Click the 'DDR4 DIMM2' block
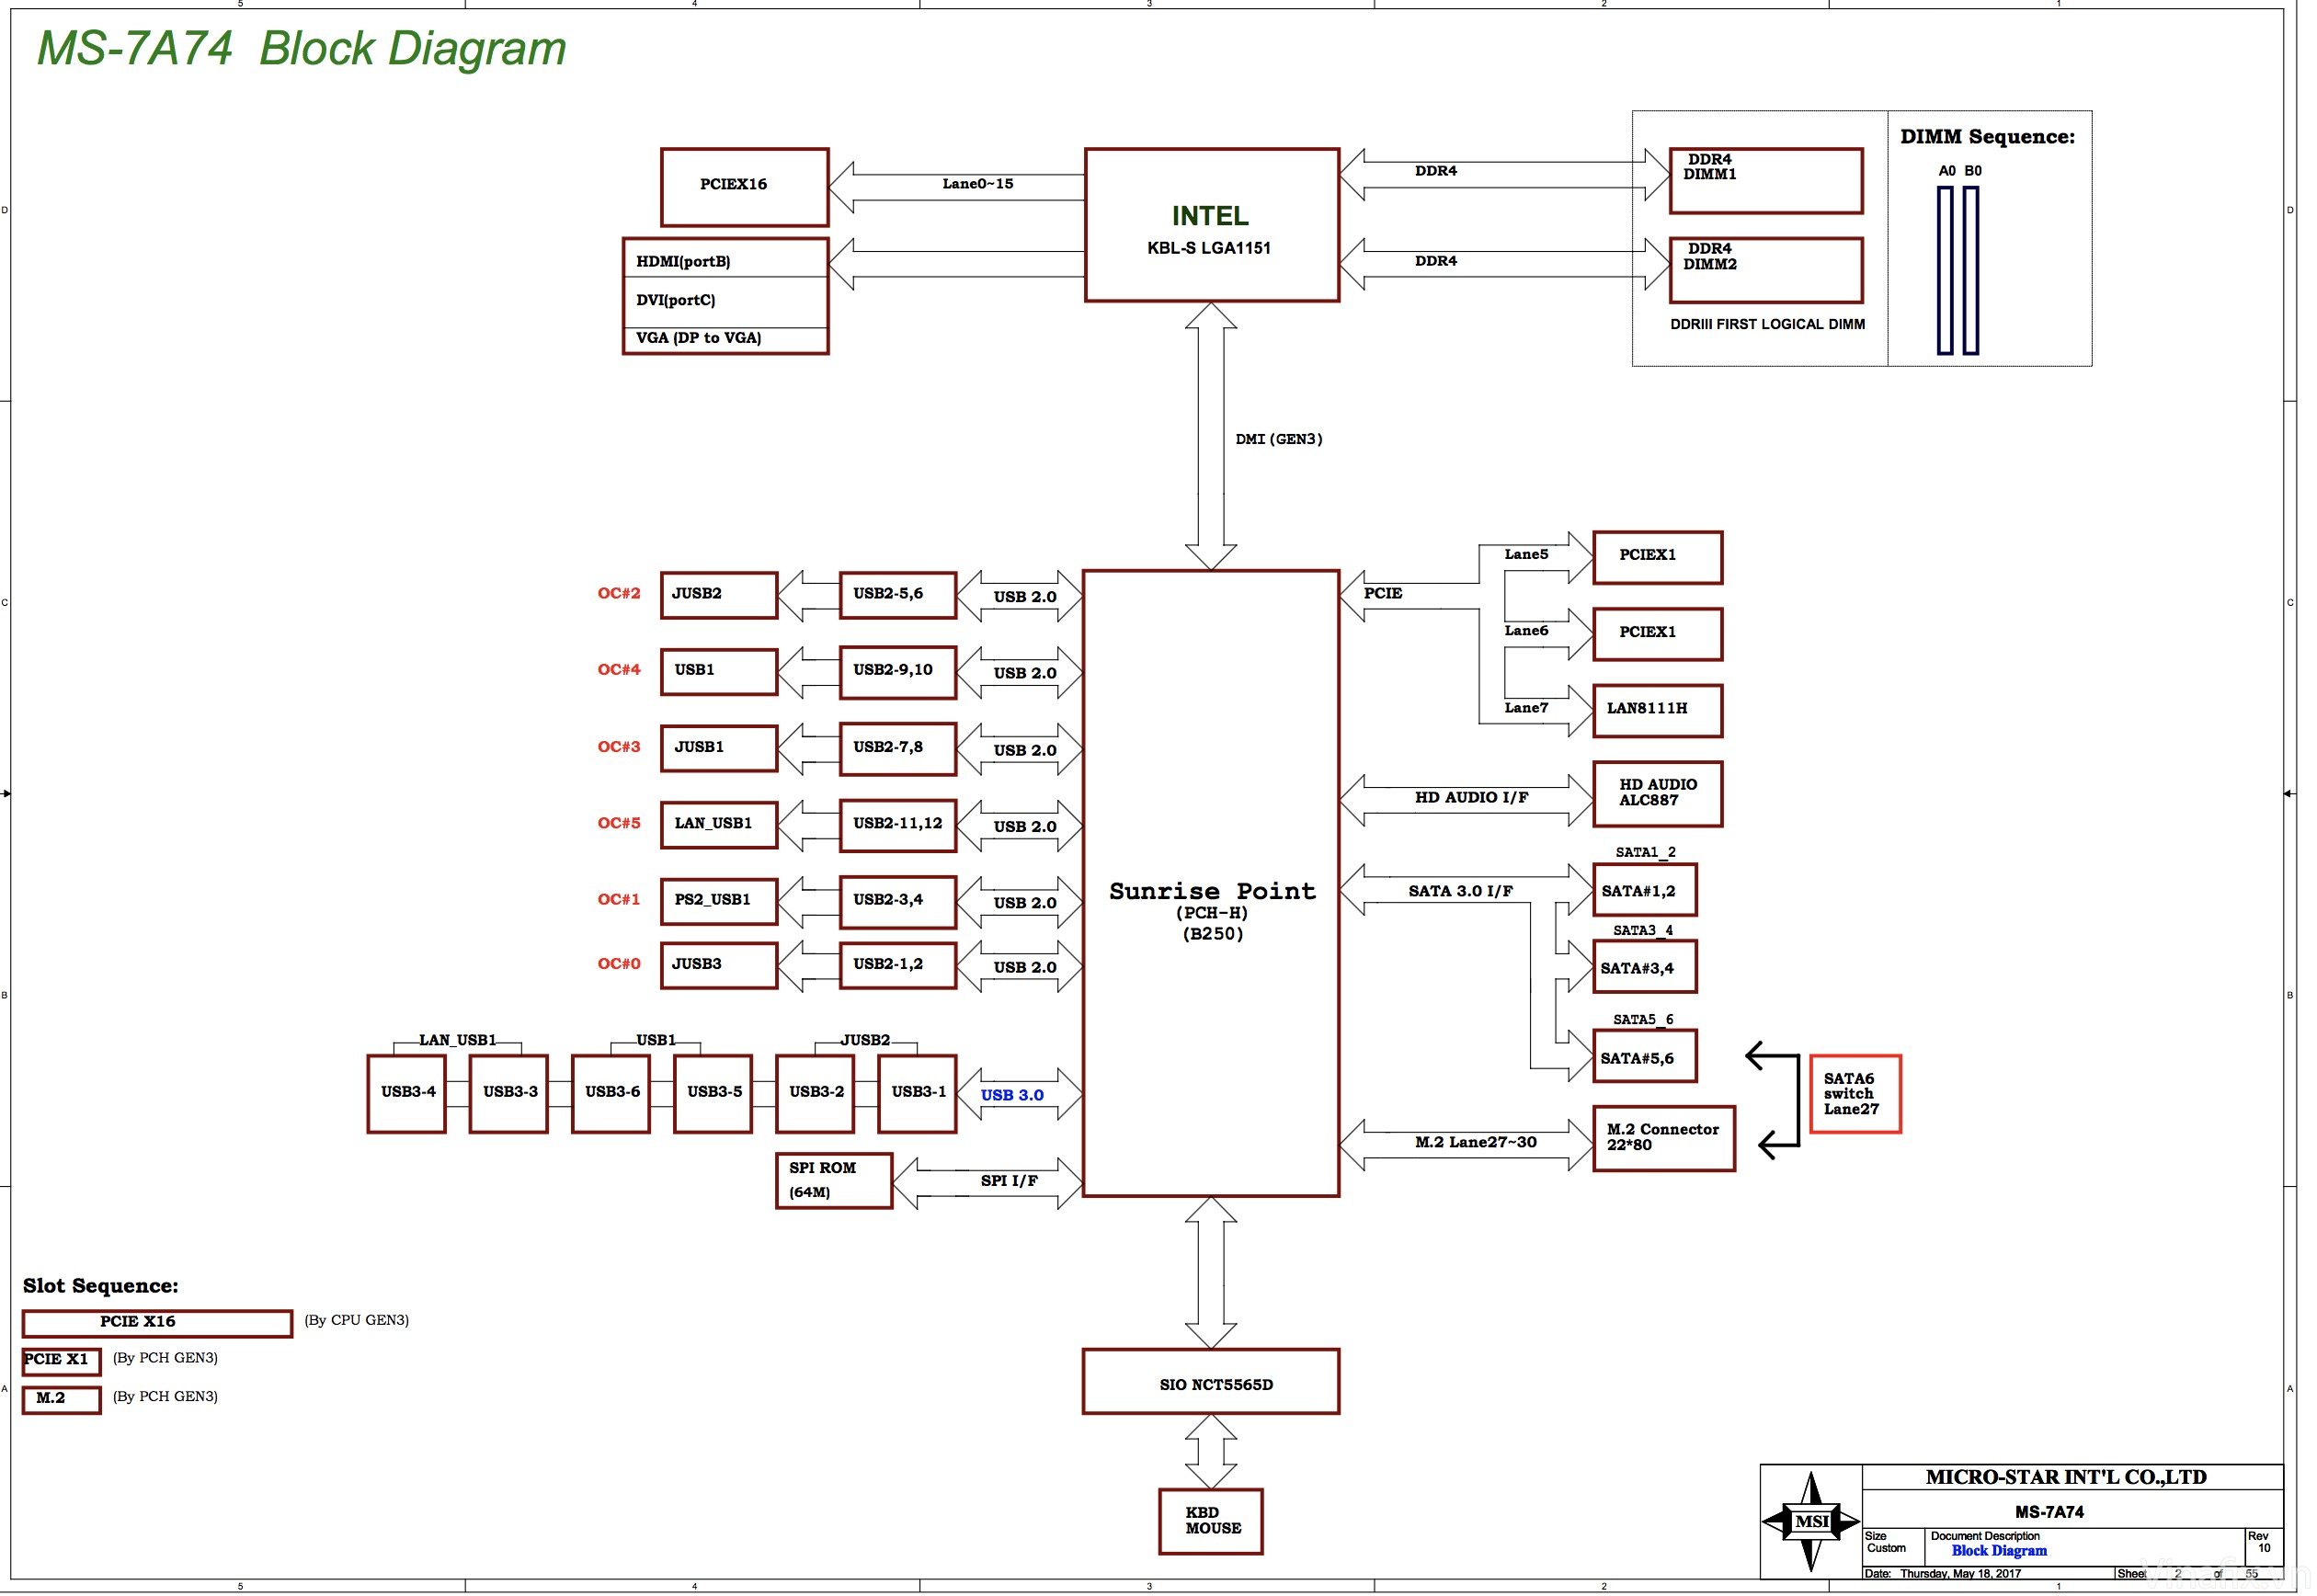Image resolution: width=2317 pixels, height=1596 pixels. click(x=1765, y=270)
